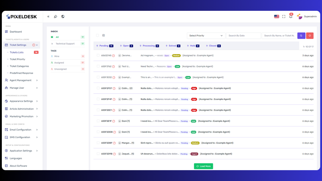This screenshot has width=322, height=181.
Task: Select checkbox for ticket 655F2D9B
Action: pyautogui.click(x=98, y=154)
